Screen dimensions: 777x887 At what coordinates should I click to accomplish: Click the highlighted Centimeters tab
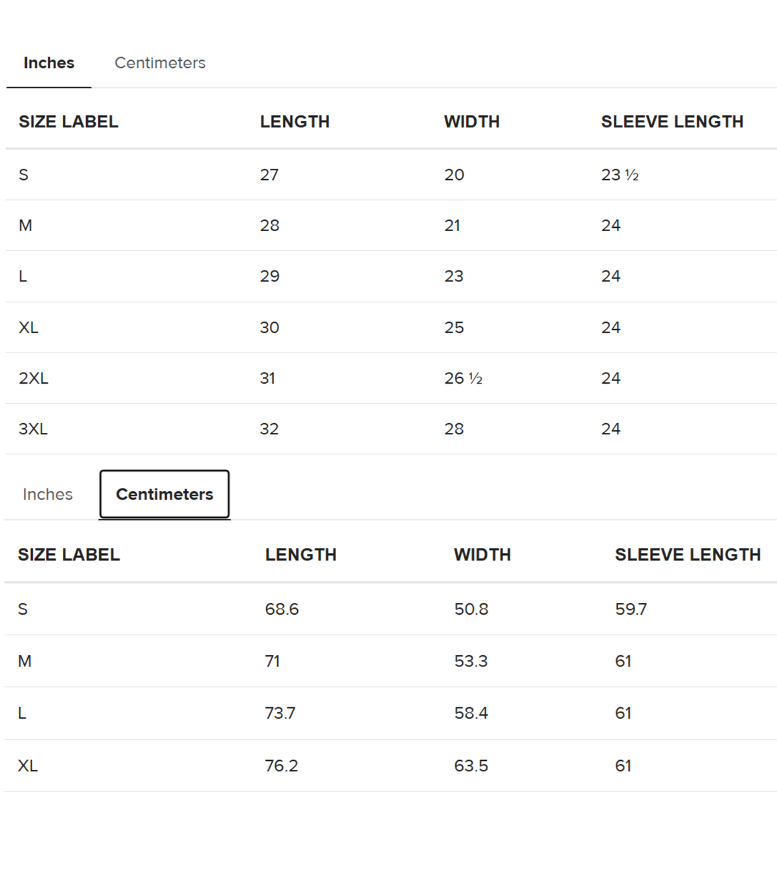coord(164,494)
